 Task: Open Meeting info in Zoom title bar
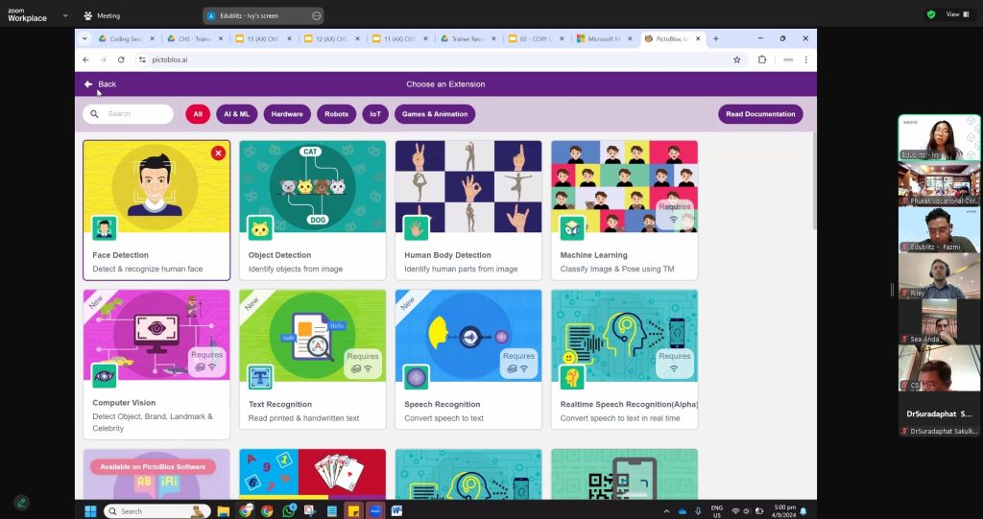pyautogui.click(x=102, y=15)
